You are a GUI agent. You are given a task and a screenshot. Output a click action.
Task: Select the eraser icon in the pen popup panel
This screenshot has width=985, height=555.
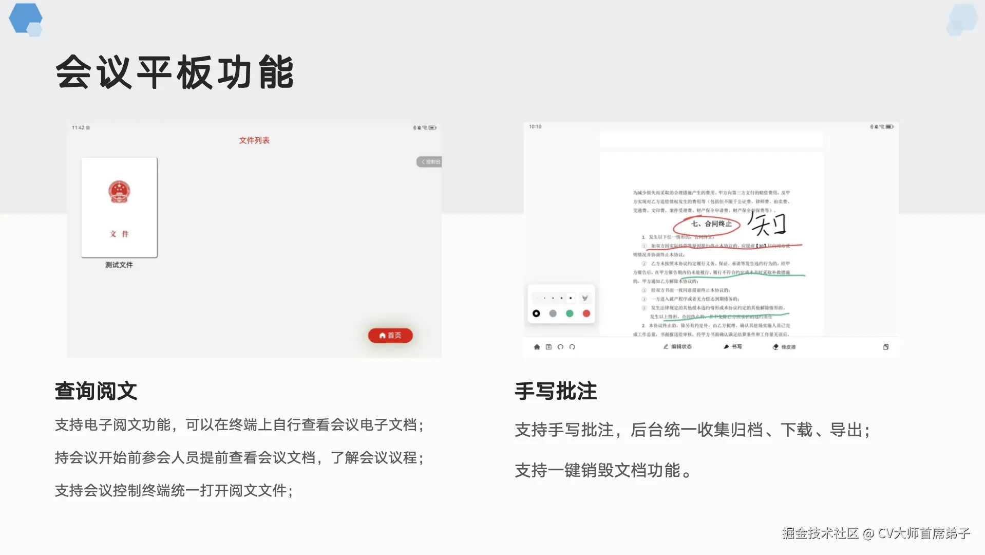click(584, 298)
